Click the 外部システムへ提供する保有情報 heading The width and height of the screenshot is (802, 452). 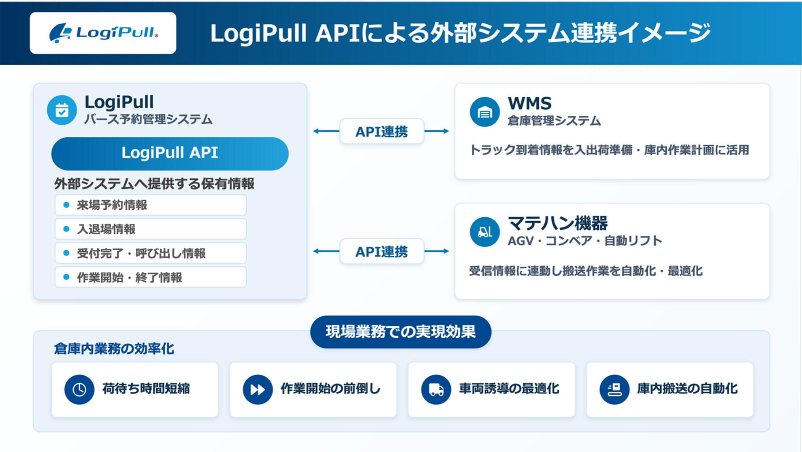click(x=154, y=184)
